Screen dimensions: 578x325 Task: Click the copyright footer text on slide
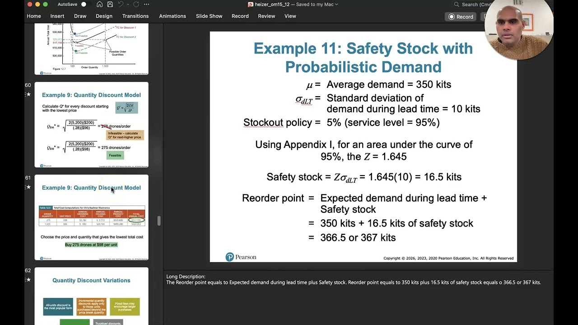(x=448, y=258)
